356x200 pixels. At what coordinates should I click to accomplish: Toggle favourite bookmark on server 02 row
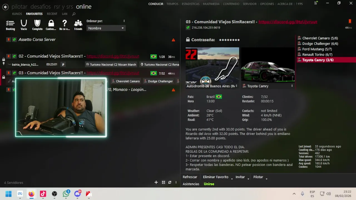(x=9, y=56)
